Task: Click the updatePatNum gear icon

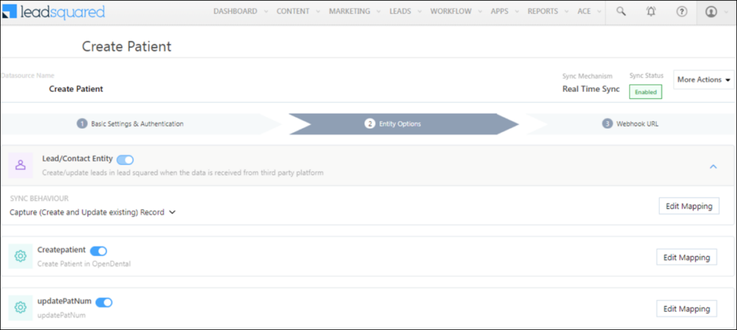Action: point(20,308)
